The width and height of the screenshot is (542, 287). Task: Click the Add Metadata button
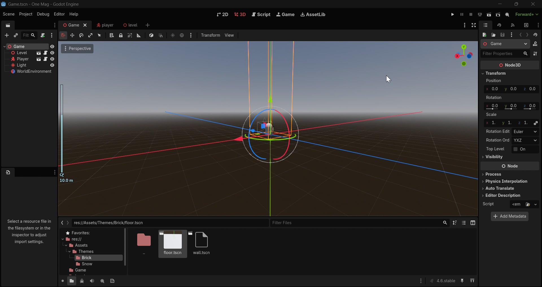click(510, 216)
